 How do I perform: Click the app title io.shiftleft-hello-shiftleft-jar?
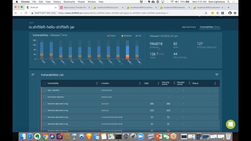(x=51, y=27)
